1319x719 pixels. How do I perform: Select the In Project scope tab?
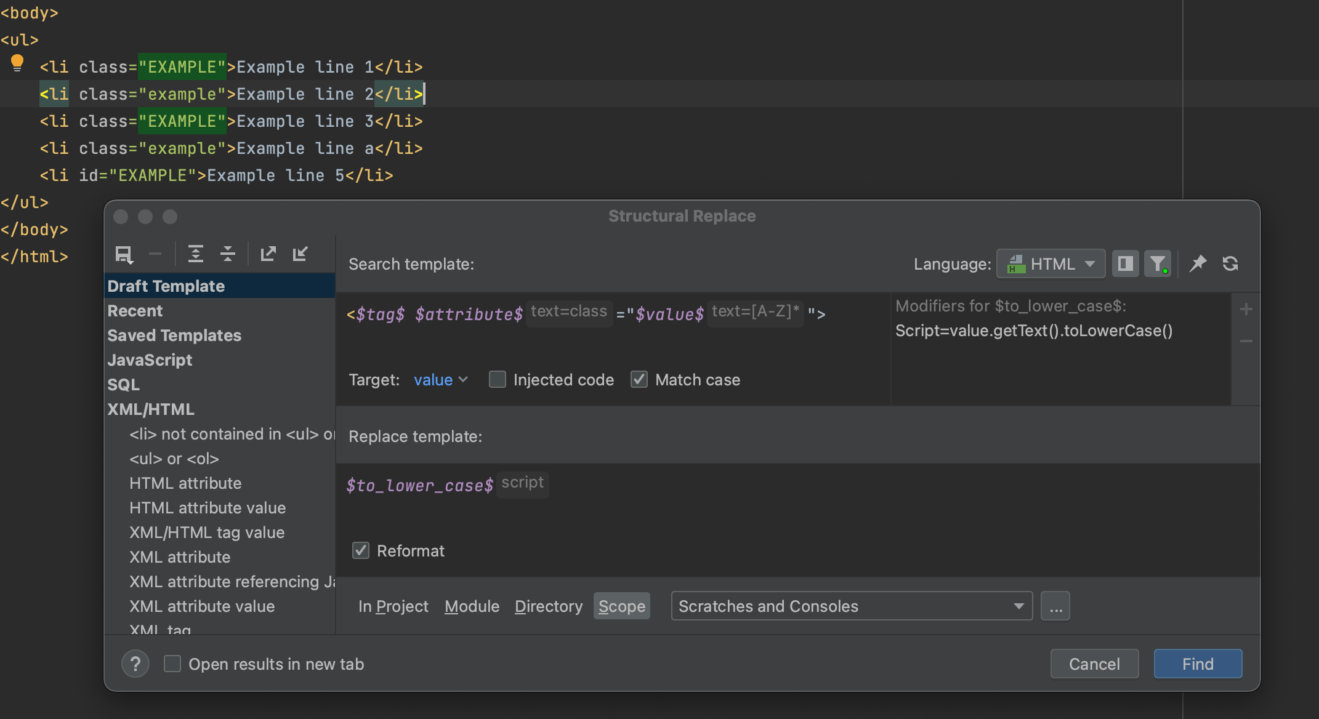(x=393, y=606)
